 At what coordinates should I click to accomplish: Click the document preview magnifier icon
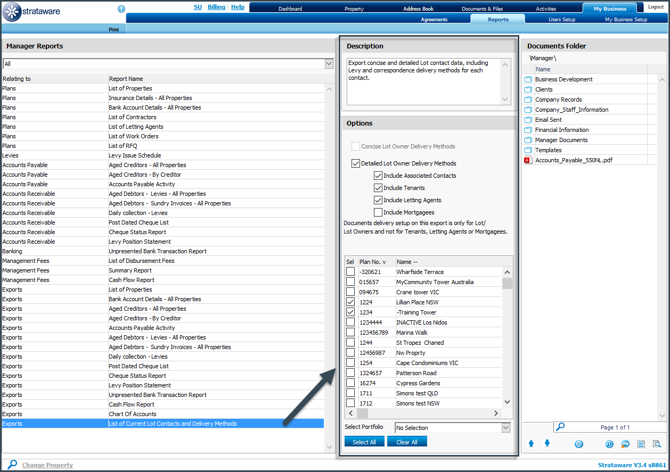657,444
